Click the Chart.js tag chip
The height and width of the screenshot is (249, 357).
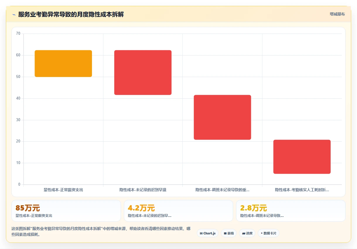point(208,233)
